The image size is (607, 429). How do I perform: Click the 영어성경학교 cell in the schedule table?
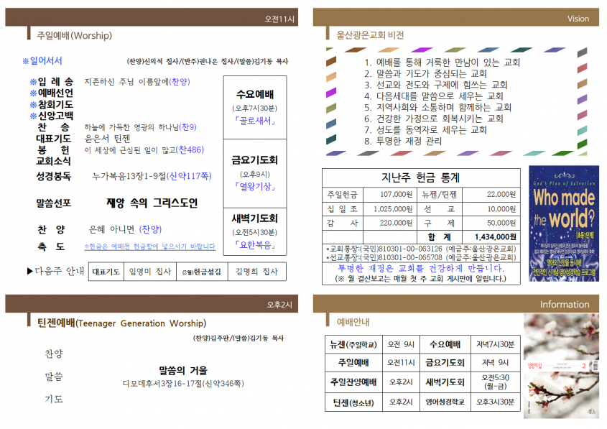coord(445,402)
